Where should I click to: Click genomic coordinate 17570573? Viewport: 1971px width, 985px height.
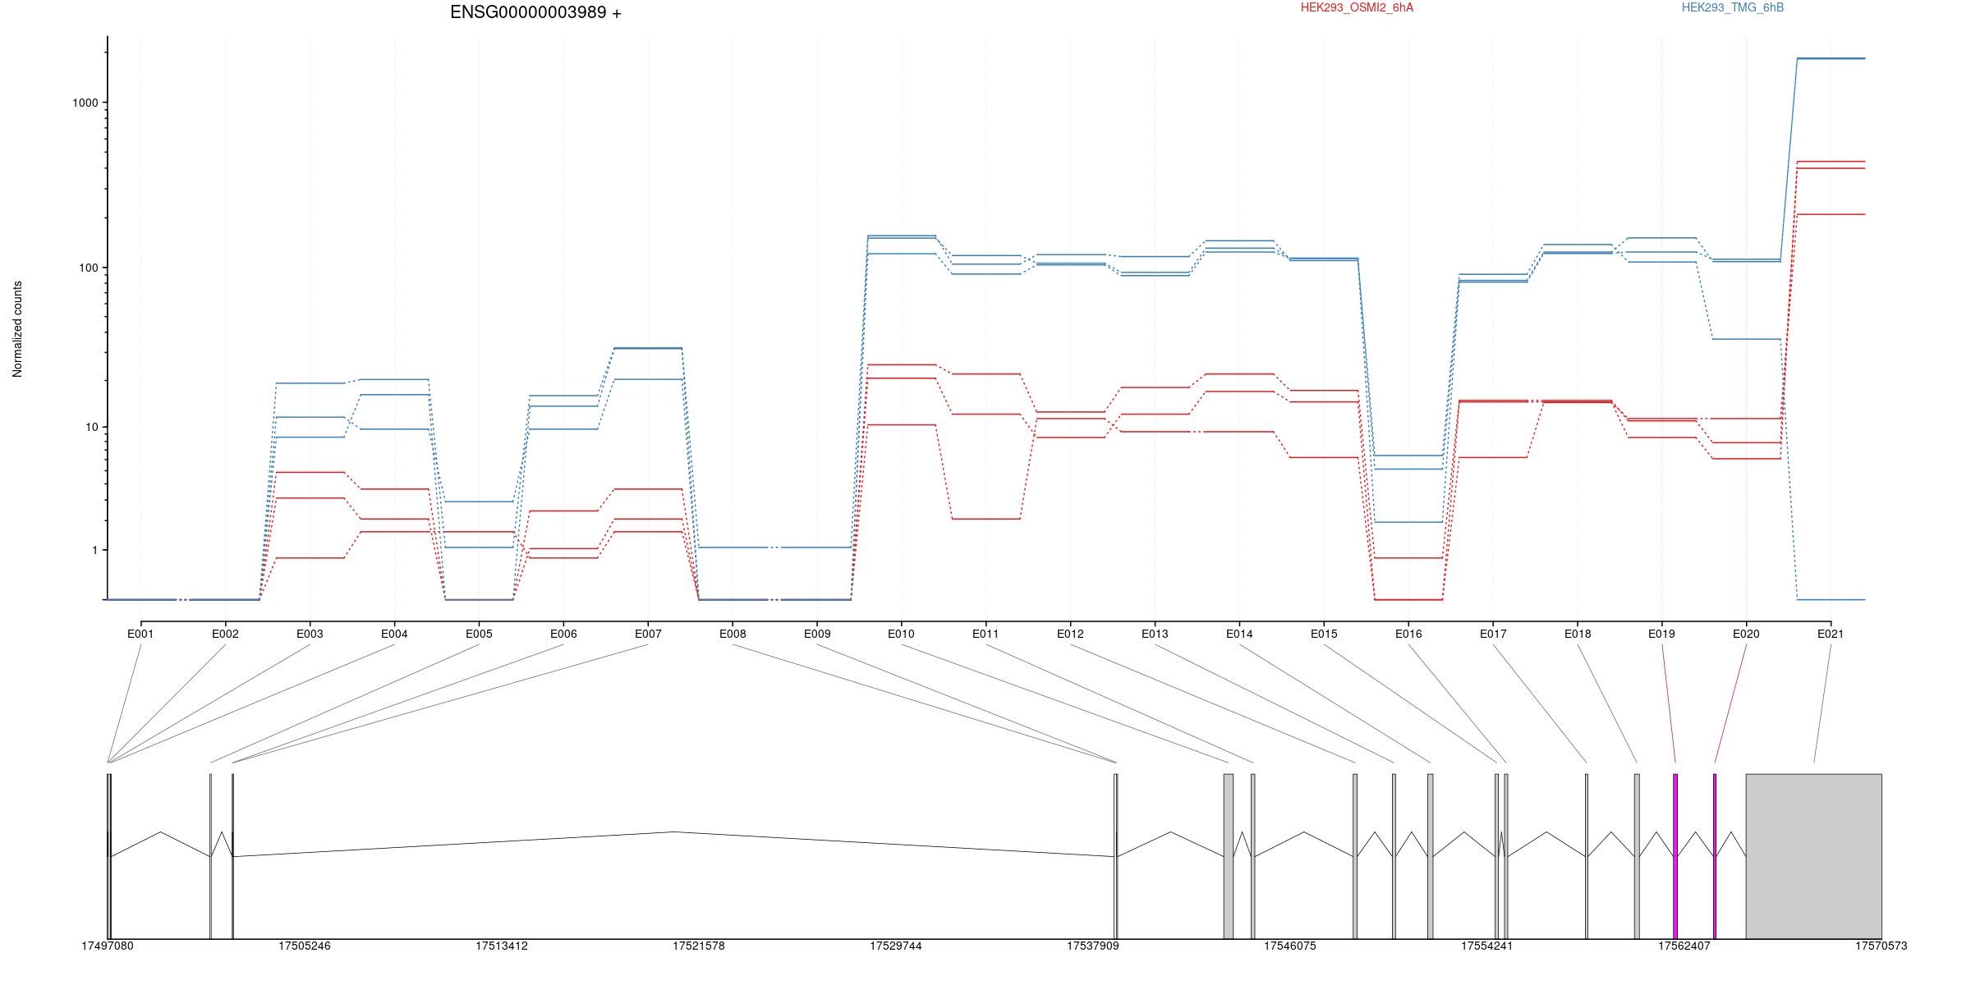tap(1881, 946)
